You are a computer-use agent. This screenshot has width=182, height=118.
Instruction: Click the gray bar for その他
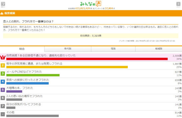pos(33,116)
